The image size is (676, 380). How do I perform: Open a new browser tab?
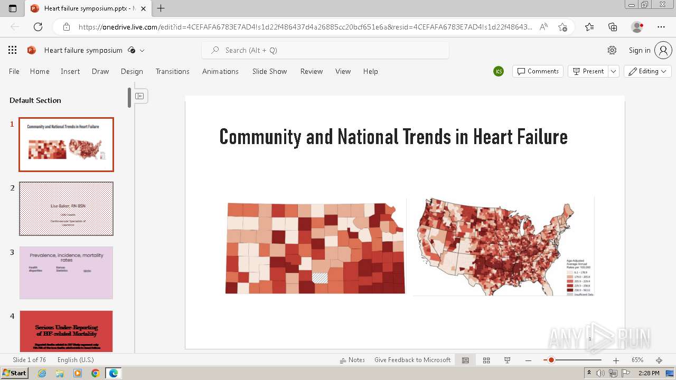pyautogui.click(x=161, y=8)
